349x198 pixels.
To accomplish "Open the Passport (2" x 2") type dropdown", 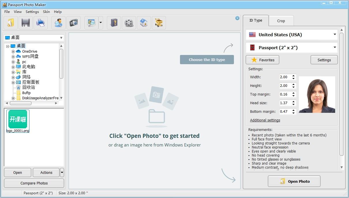I will (x=292, y=47).
